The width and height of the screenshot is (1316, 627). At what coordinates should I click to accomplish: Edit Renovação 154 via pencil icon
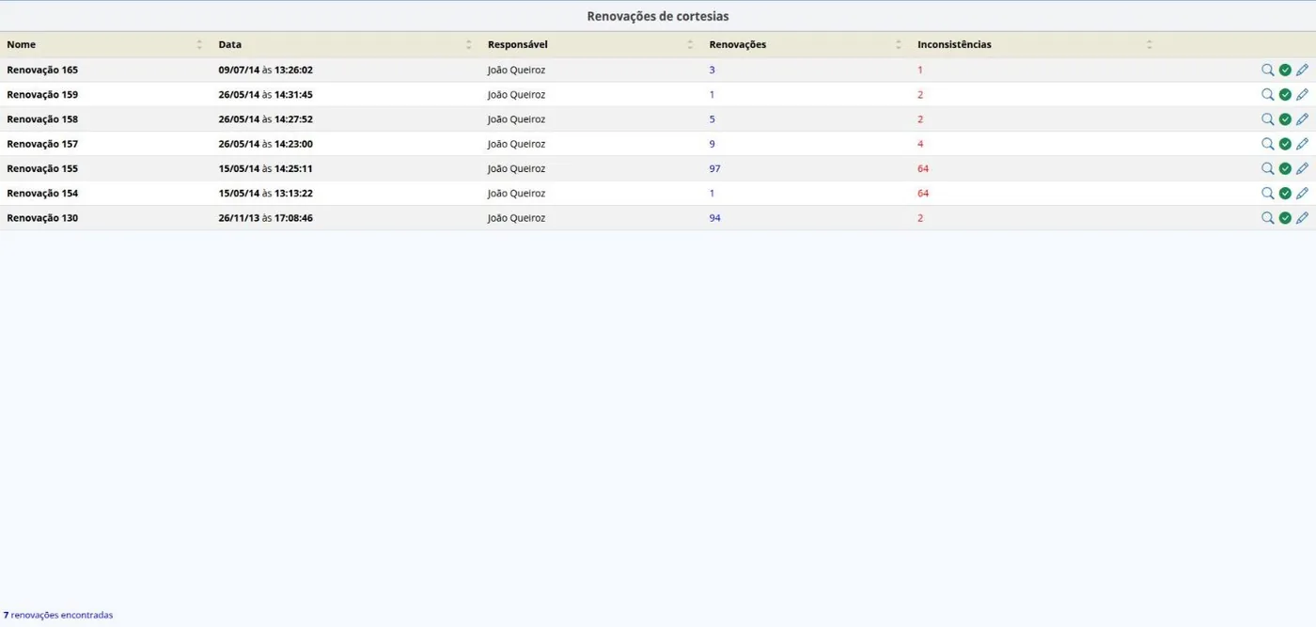click(x=1302, y=193)
